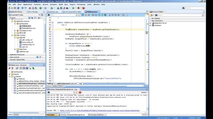Select web.xml in the project tree
The height and width of the screenshot is (119, 213).
pyautogui.click(x=25, y=47)
